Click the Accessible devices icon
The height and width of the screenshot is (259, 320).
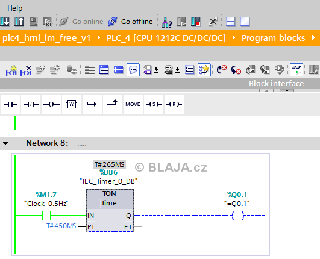tap(167, 22)
